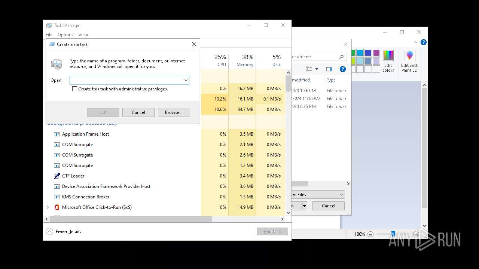Click icon of COM Surrogate using 1.2 MB
This screenshot has height=269, width=479.
[x=57, y=166]
